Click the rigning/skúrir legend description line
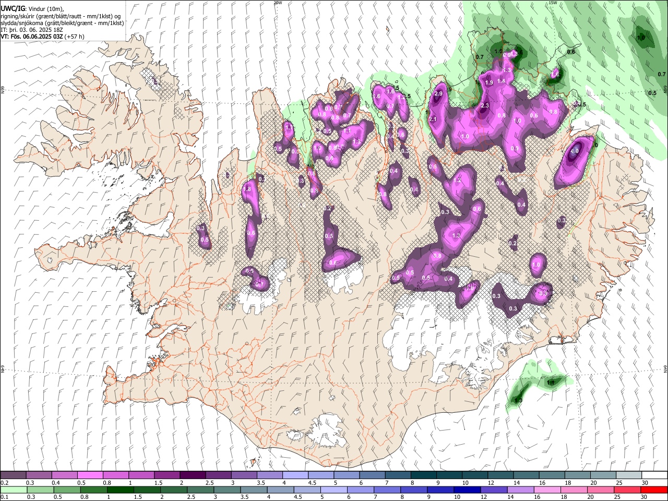This screenshot has width=668, height=501. tap(61, 16)
